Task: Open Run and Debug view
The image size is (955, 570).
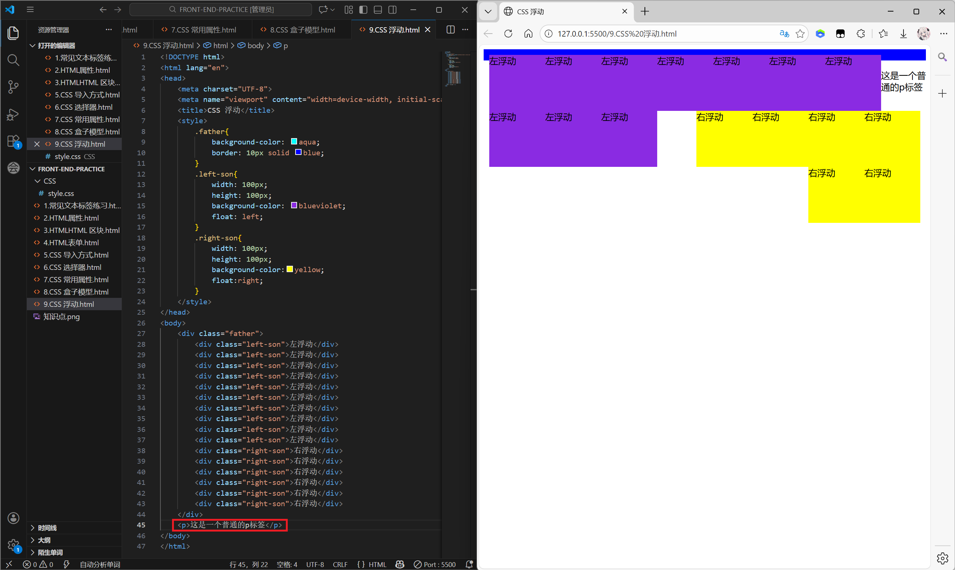Action: click(13, 114)
